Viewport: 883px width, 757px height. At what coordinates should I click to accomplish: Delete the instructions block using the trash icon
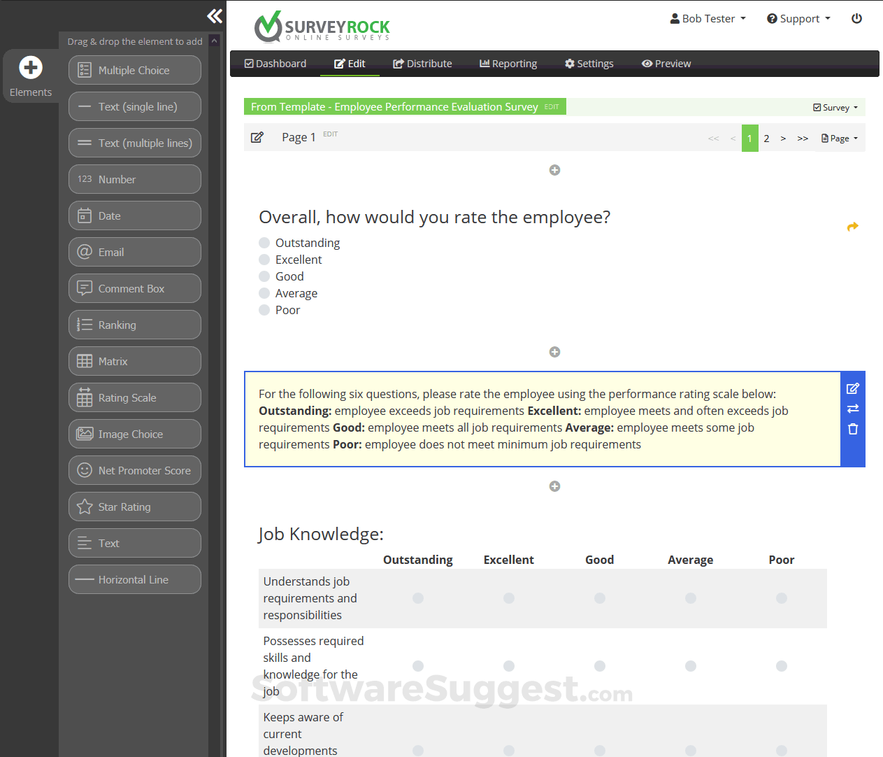click(853, 429)
